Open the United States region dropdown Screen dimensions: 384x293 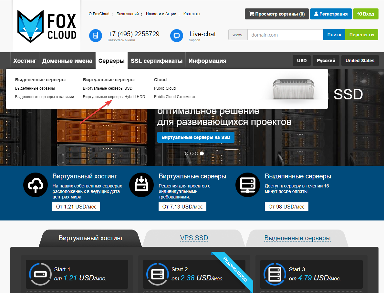tap(360, 61)
